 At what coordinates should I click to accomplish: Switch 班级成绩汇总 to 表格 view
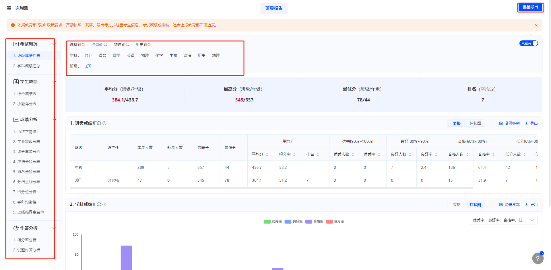pyautogui.click(x=457, y=123)
